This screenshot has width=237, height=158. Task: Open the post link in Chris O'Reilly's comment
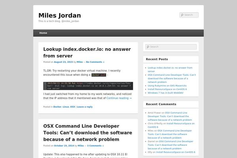171,125
